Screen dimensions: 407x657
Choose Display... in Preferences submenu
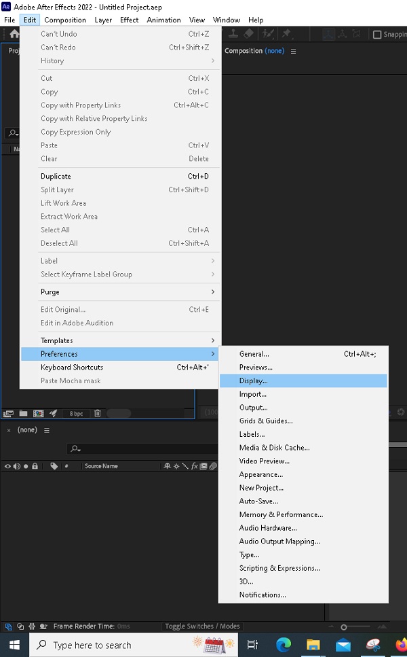point(303,381)
